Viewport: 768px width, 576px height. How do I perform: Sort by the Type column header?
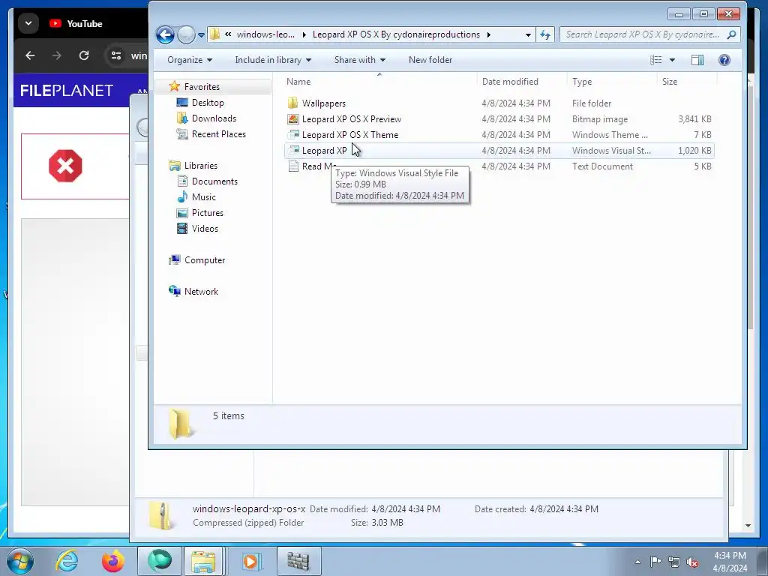click(611, 81)
